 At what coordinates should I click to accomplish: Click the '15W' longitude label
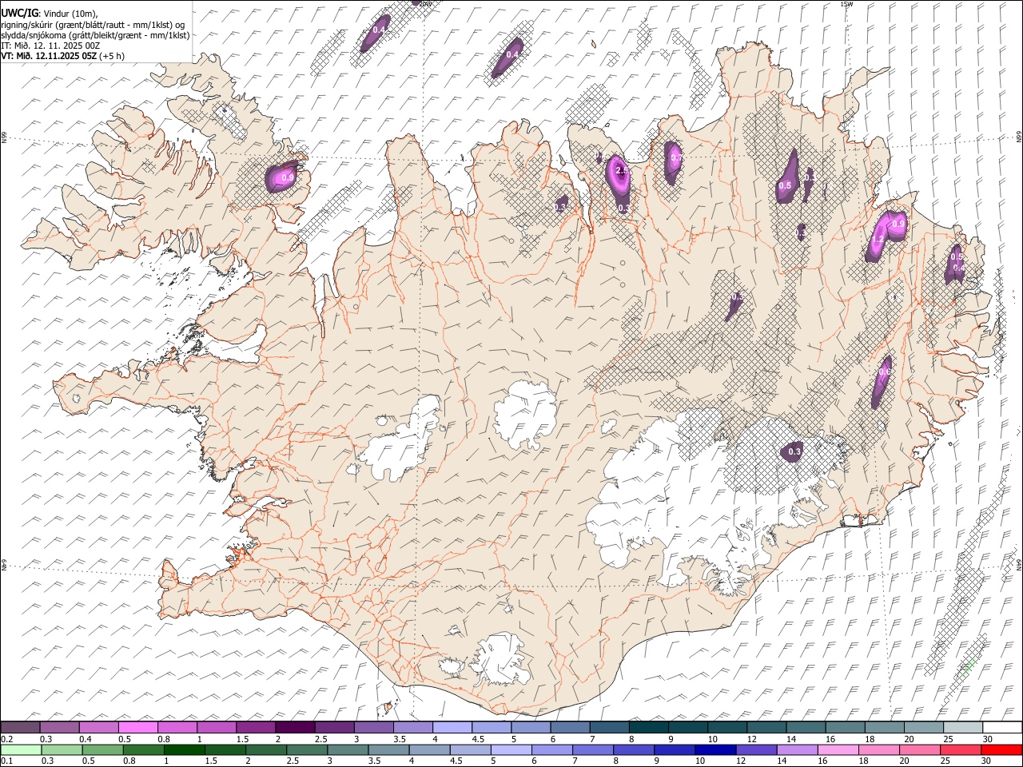[846, 4]
